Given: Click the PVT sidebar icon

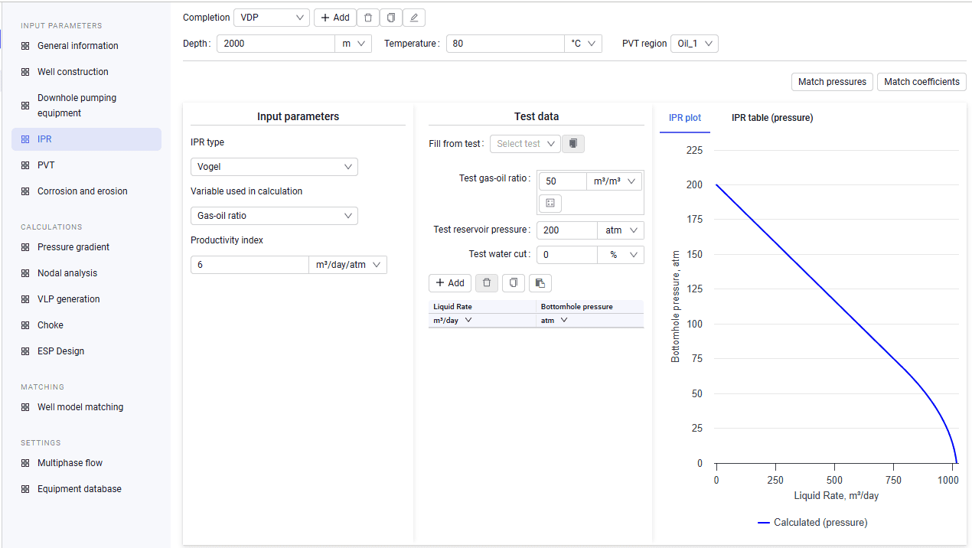Looking at the screenshot, I should click(x=25, y=165).
